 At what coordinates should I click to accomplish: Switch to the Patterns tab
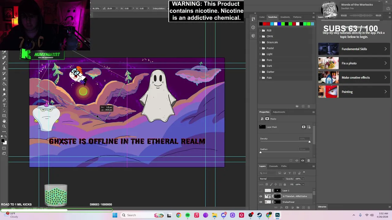297,17
